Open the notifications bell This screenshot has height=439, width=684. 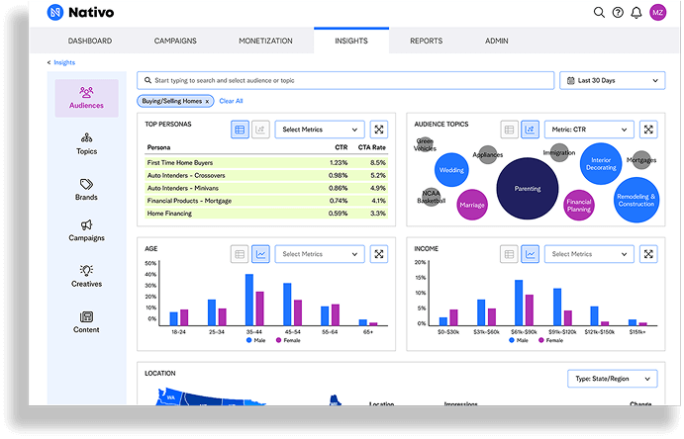click(636, 12)
